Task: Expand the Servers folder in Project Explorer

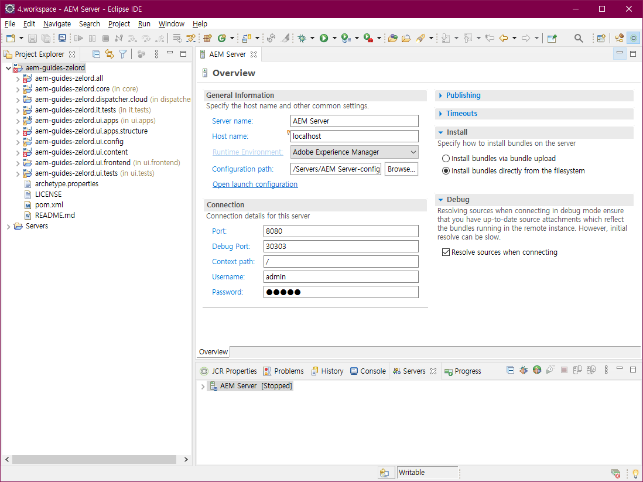Action: 8,227
